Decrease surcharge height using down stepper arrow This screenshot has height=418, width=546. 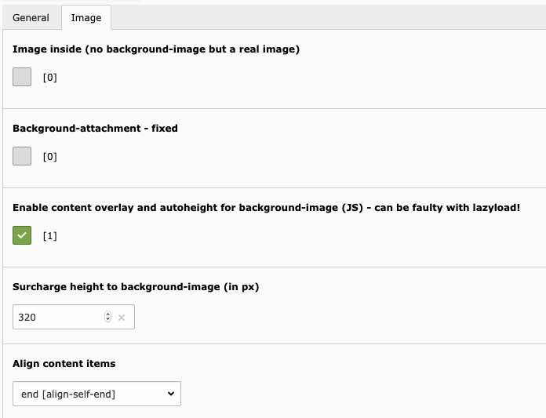tap(108, 319)
